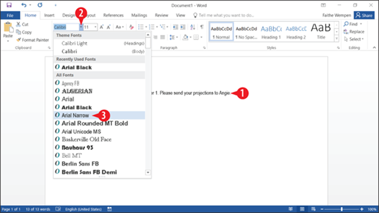Switch to Web Layout view icon

click(x=314, y=209)
